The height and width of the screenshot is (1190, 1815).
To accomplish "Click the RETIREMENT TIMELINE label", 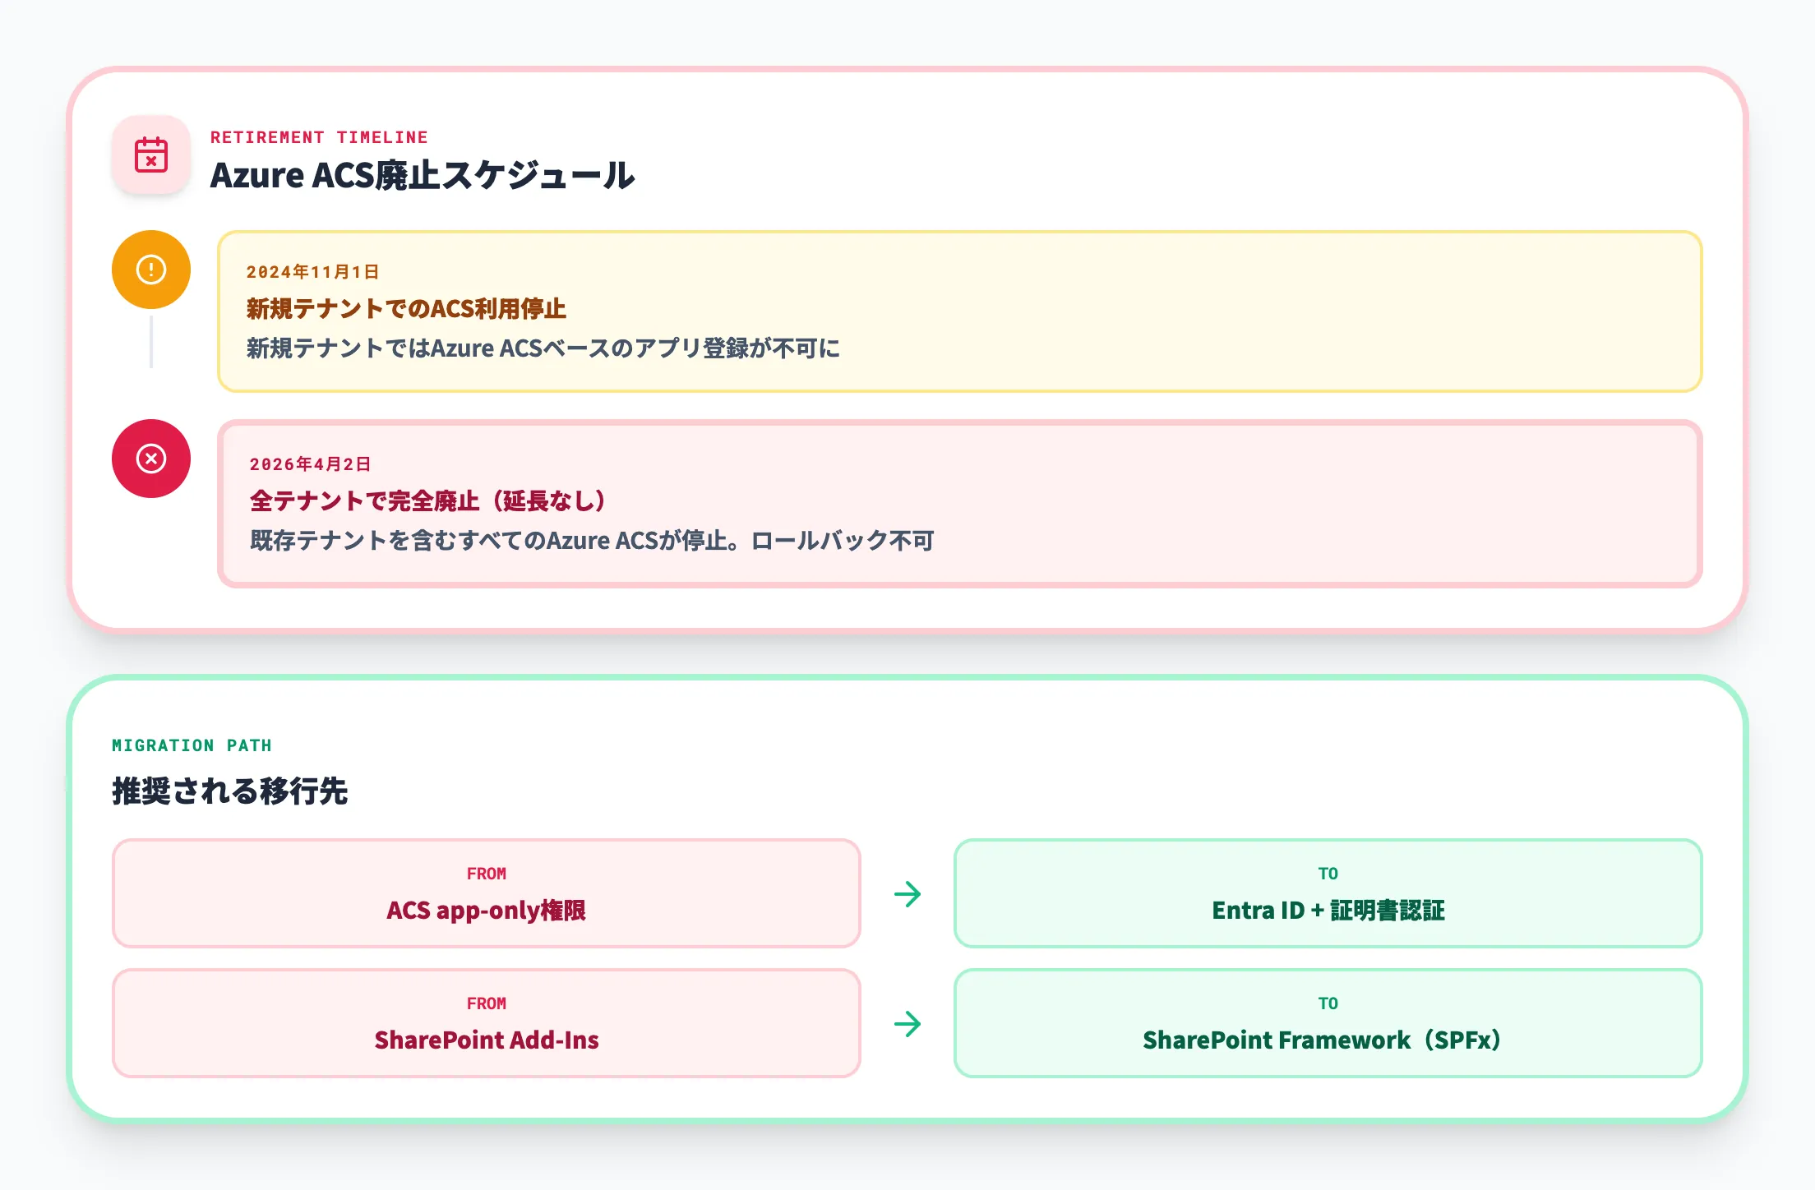I will 319,137.
